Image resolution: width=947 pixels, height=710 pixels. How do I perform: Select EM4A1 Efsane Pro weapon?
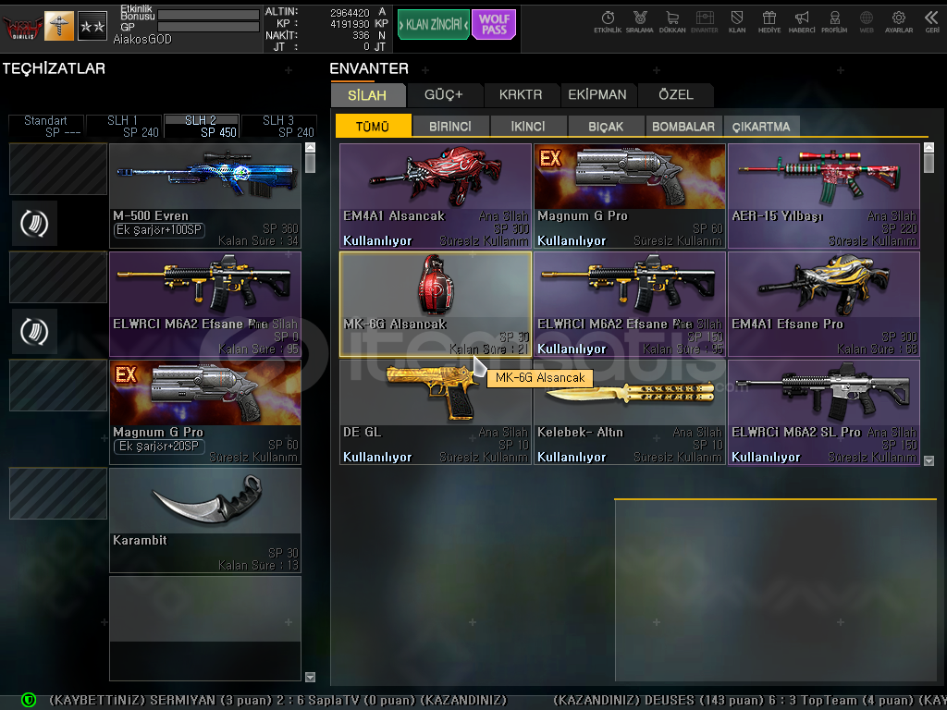[x=824, y=304]
